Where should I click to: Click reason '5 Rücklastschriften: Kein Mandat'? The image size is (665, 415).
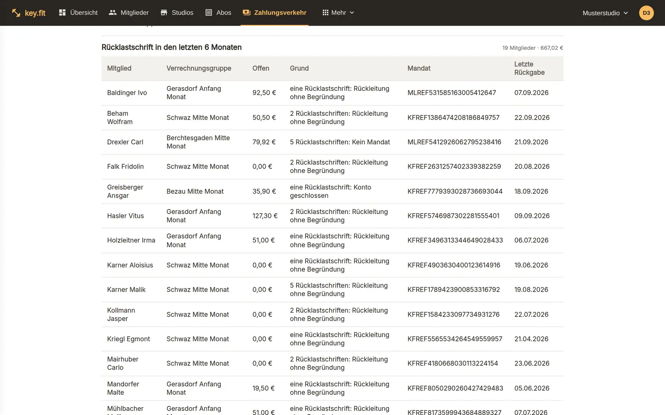[340, 142]
